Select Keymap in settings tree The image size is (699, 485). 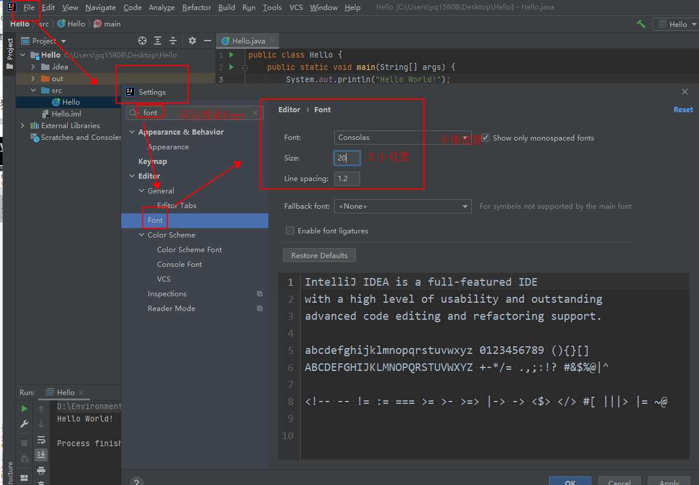[x=152, y=161]
